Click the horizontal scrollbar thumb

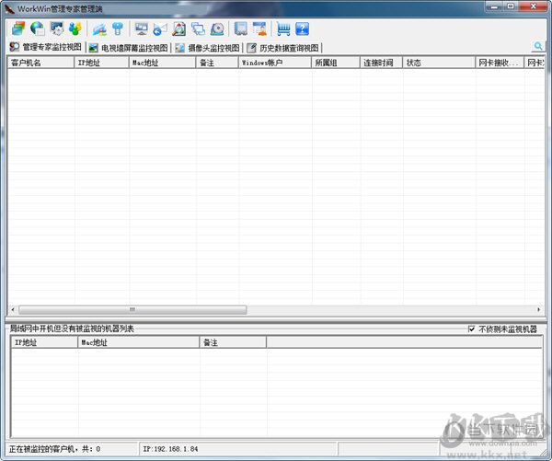[x=132, y=309]
